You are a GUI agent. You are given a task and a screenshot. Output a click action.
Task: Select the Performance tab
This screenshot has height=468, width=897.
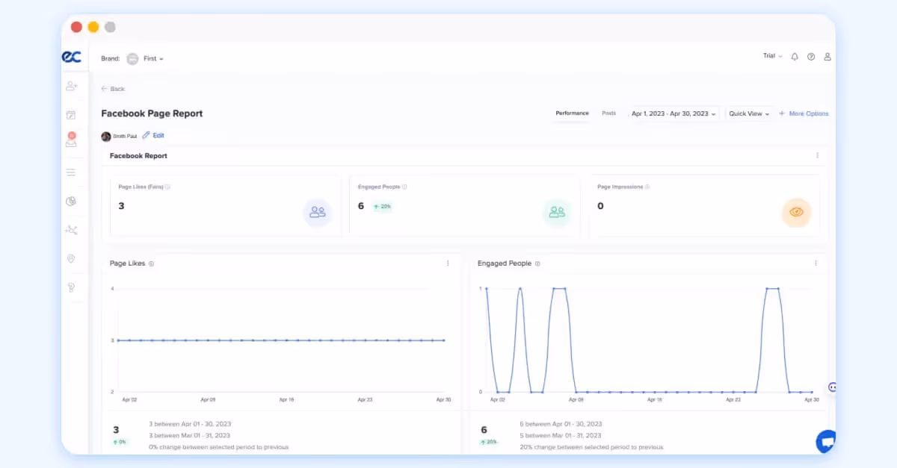click(x=572, y=113)
